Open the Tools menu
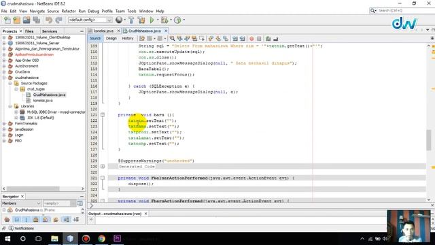The height and width of the screenshot is (245, 435). pyautogui.click(x=132, y=11)
